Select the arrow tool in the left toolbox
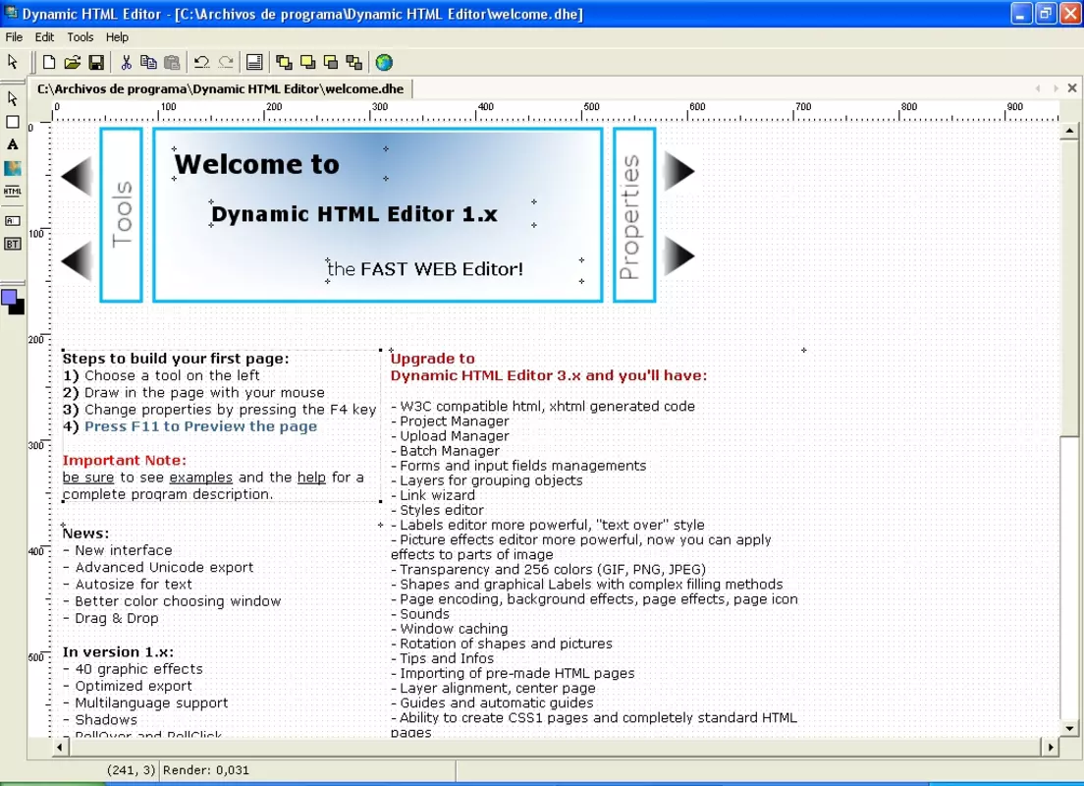1084x786 pixels. 13,98
